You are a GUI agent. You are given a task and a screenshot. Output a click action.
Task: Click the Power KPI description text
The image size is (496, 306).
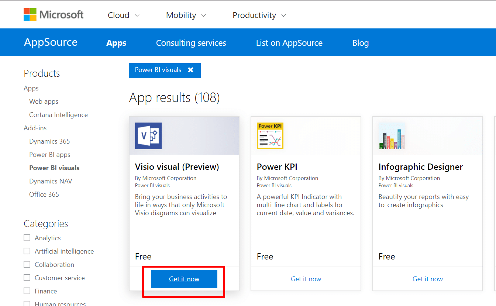point(306,205)
